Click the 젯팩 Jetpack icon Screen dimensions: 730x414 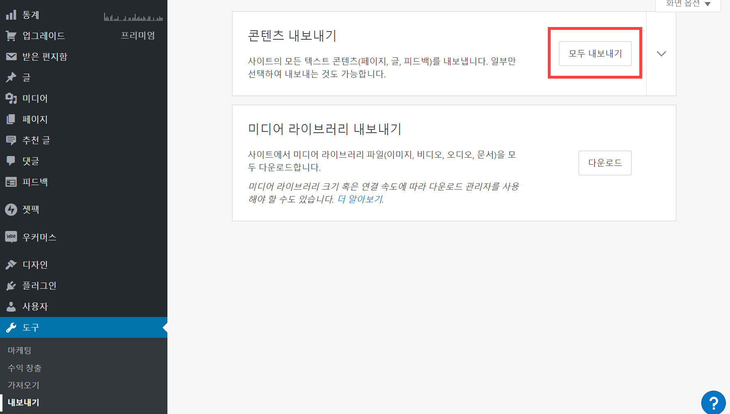click(11, 209)
